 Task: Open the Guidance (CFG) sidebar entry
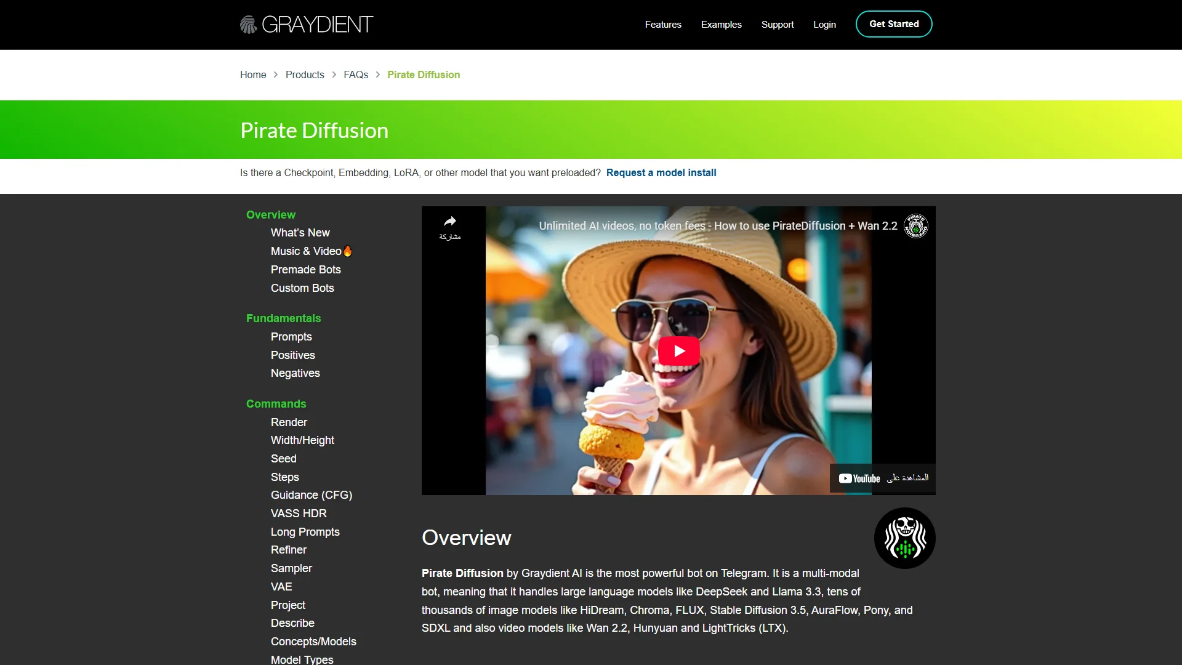(312, 495)
